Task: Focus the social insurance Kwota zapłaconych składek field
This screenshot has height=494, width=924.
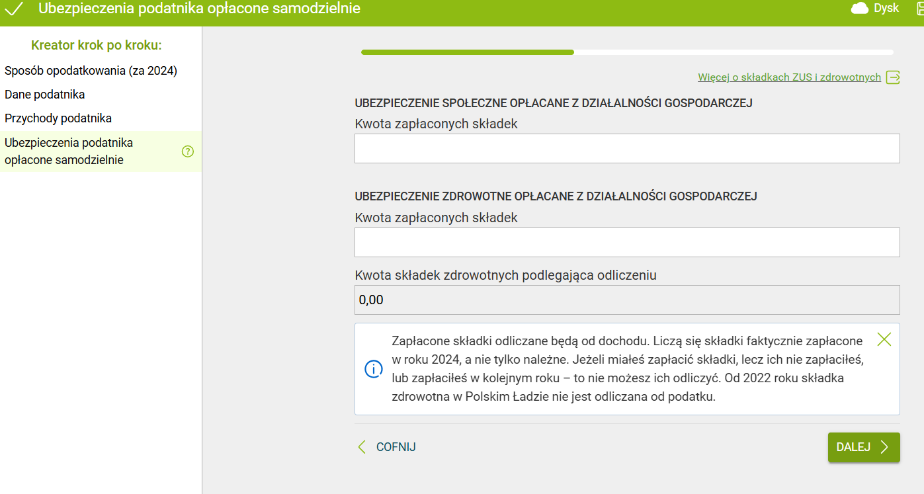Action: pos(626,149)
